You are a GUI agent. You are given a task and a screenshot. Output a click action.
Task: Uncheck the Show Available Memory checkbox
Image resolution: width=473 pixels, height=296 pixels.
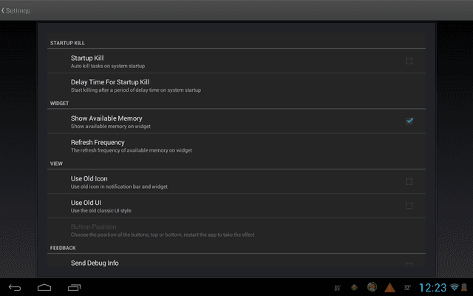coord(409,121)
